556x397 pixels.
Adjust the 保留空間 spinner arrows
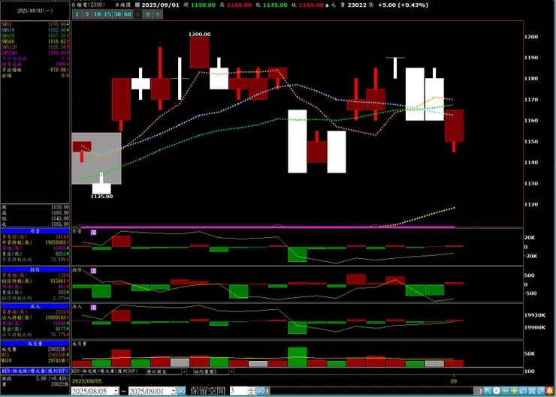point(251,391)
